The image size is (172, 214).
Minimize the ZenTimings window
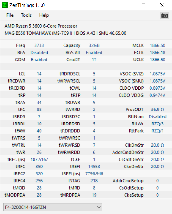125,5
